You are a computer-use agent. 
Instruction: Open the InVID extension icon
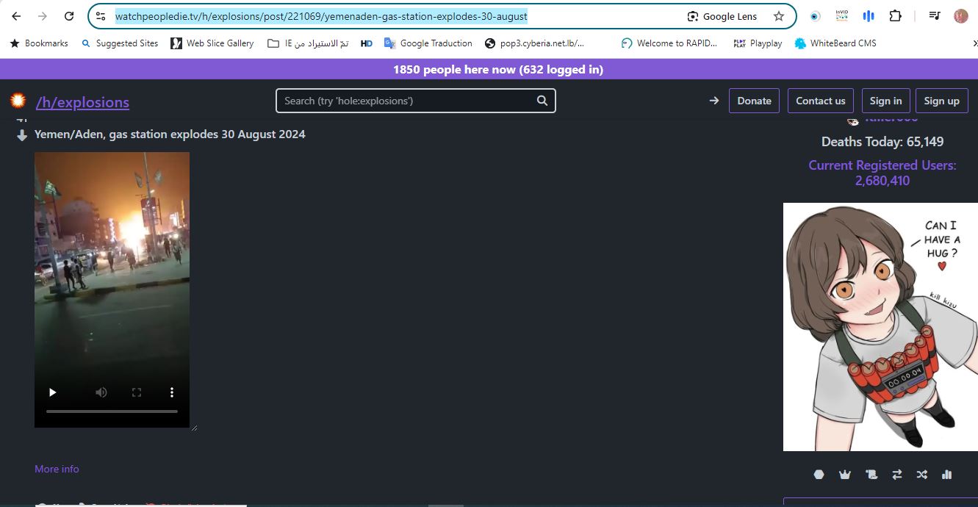point(841,16)
